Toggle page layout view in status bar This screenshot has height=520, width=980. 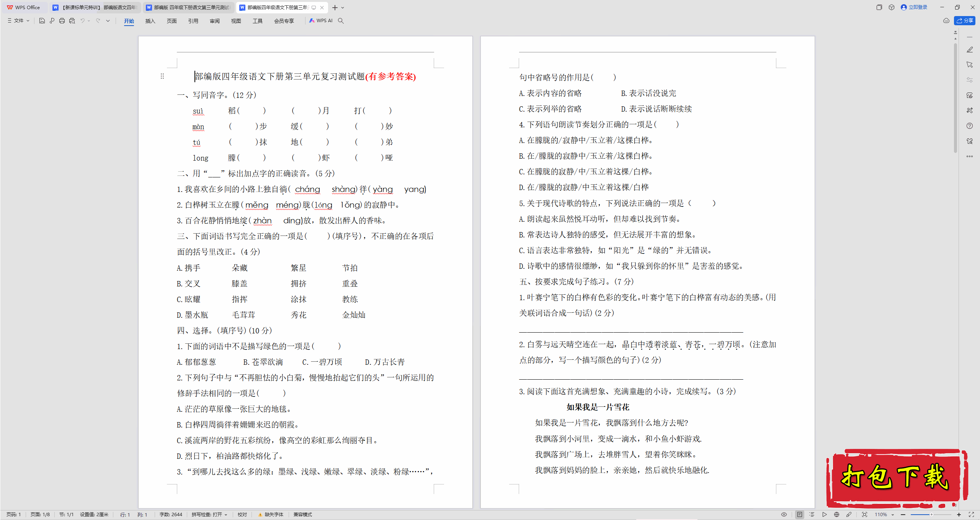point(800,515)
